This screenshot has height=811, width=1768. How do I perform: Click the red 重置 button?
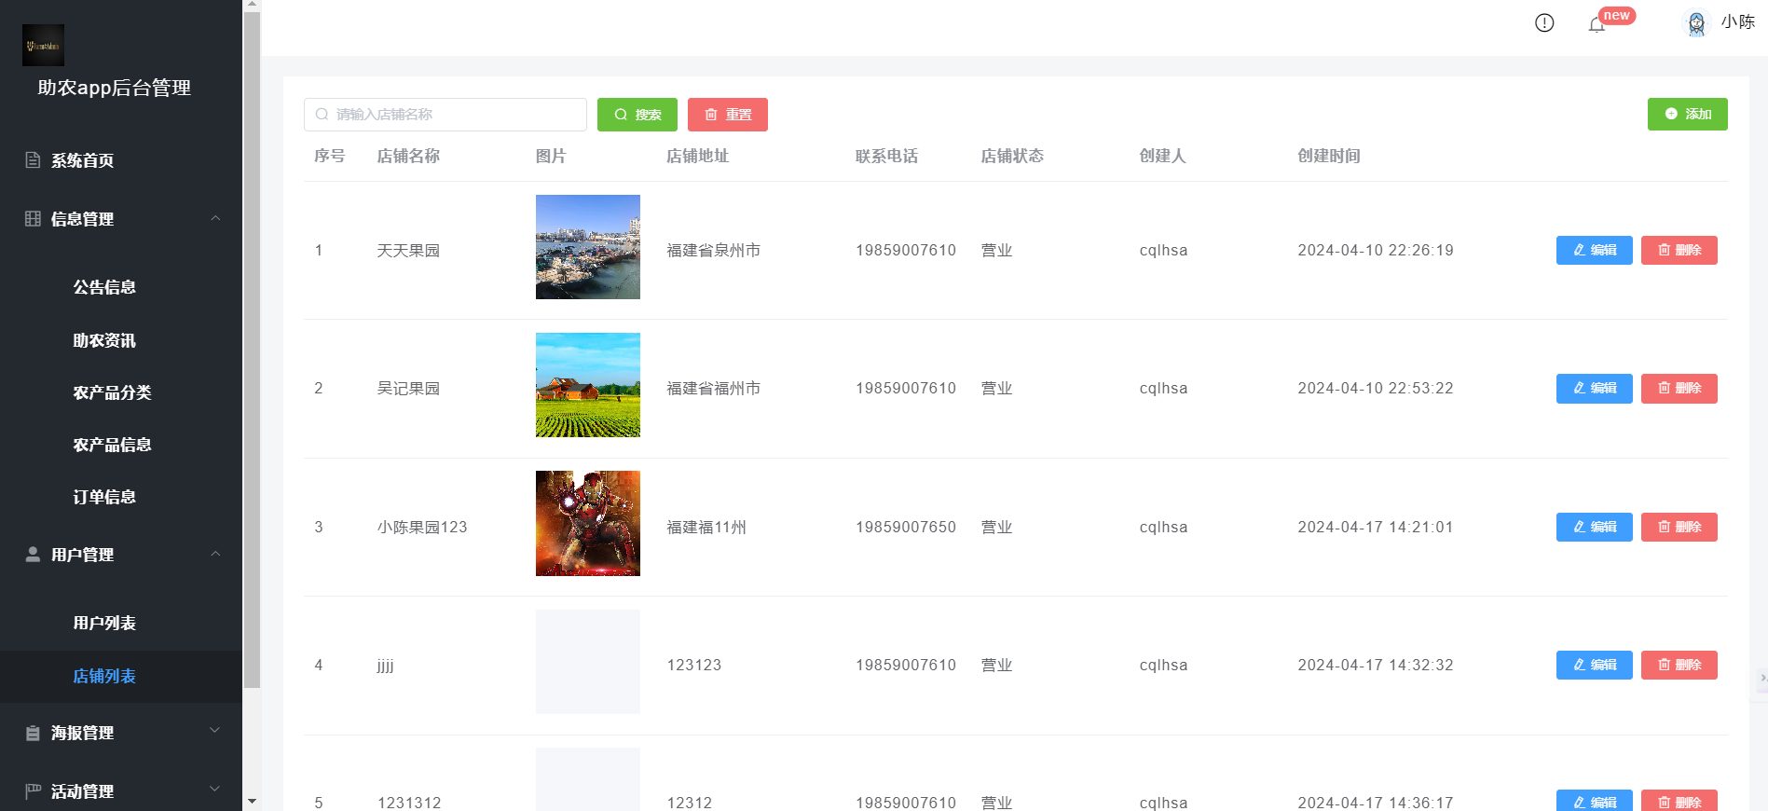(728, 115)
